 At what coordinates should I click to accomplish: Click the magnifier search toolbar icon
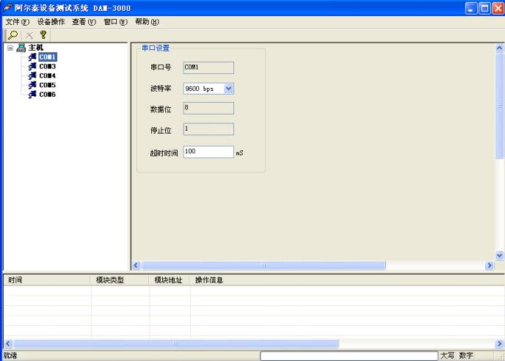click(13, 35)
